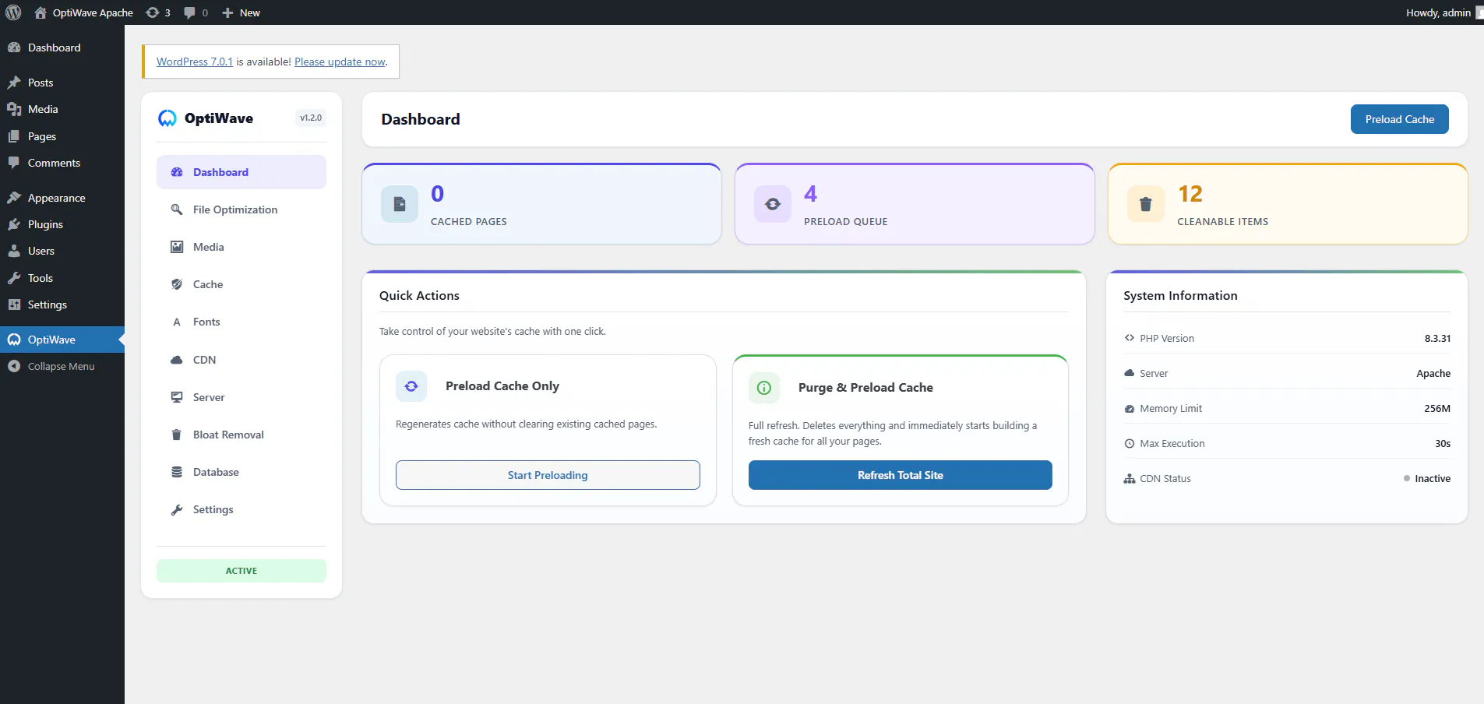
Task: Click the Preload Cache button
Action: tap(1399, 119)
